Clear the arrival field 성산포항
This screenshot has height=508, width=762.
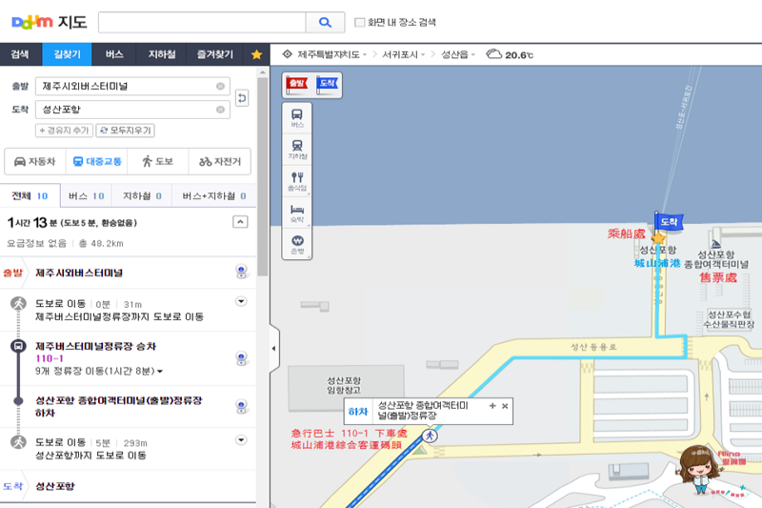click(220, 110)
